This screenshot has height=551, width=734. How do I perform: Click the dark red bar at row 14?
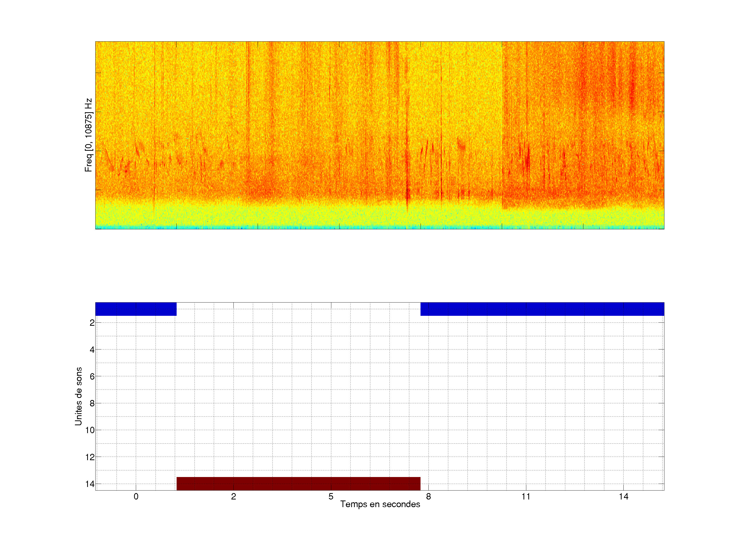pyautogui.click(x=298, y=483)
